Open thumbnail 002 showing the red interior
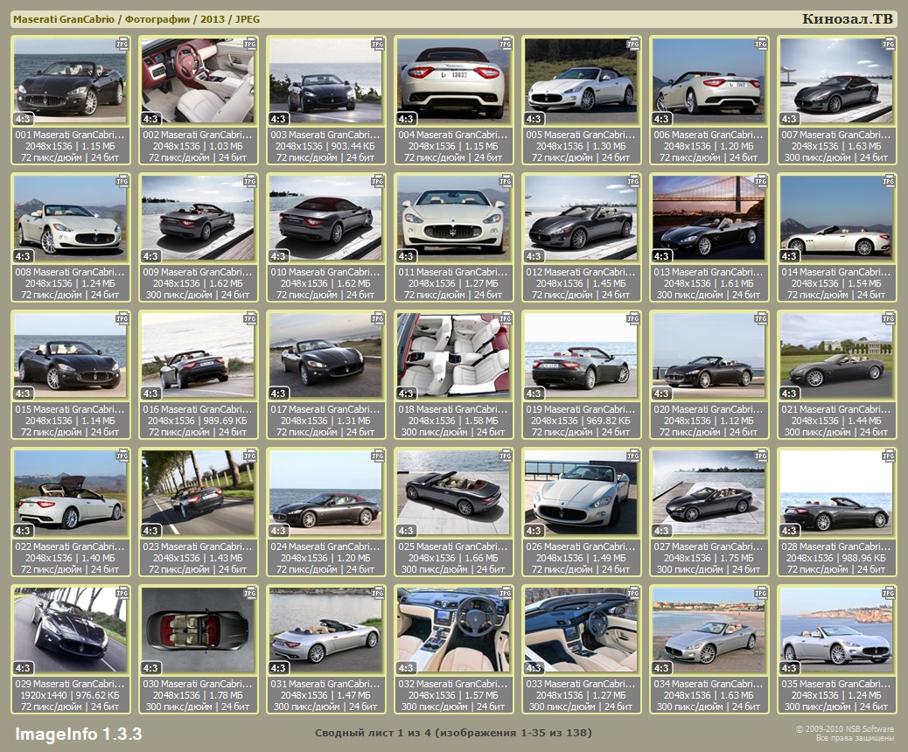 [x=198, y=80]
